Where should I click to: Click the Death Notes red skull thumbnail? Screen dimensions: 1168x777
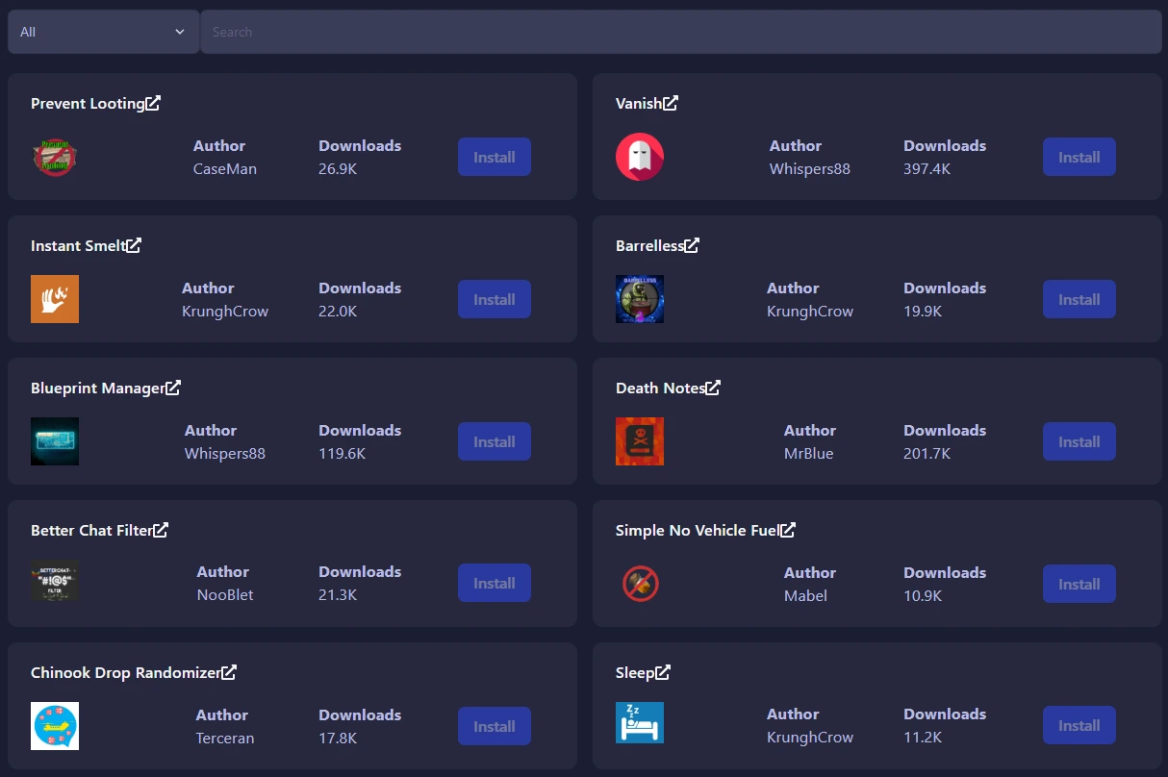(x=640, y=441)
